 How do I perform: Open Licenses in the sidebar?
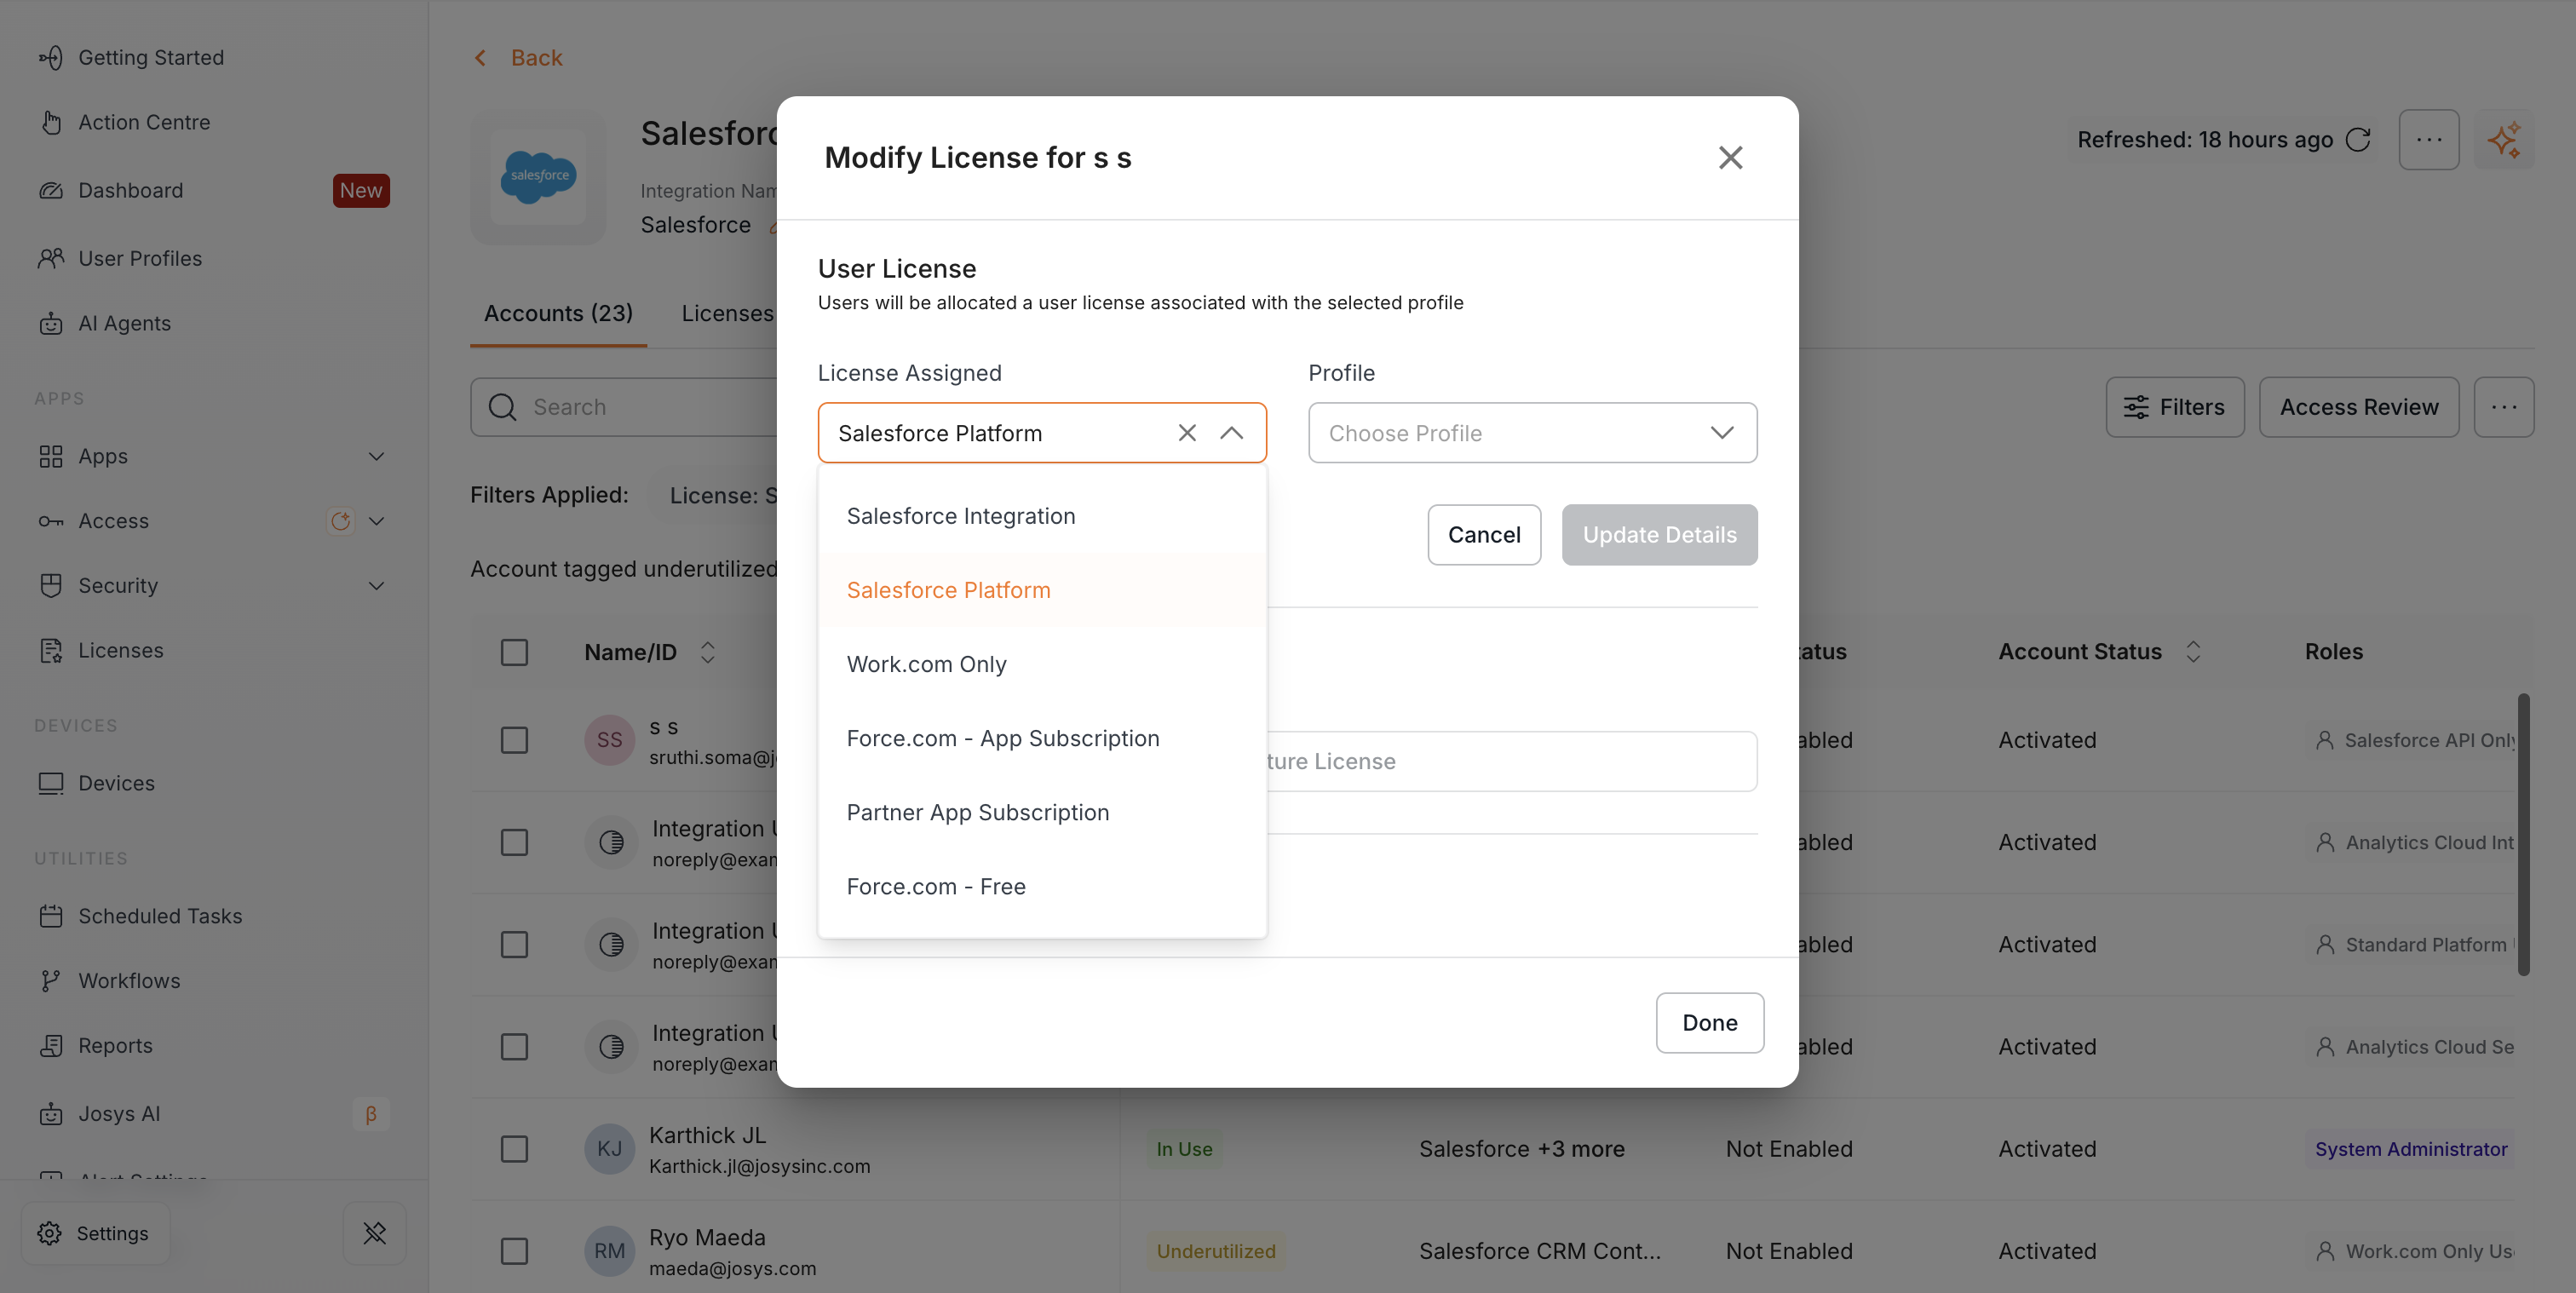pyautogui.click(x=121, y=650)
